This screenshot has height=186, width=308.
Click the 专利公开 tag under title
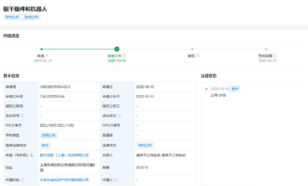click(x=12, y=17)
